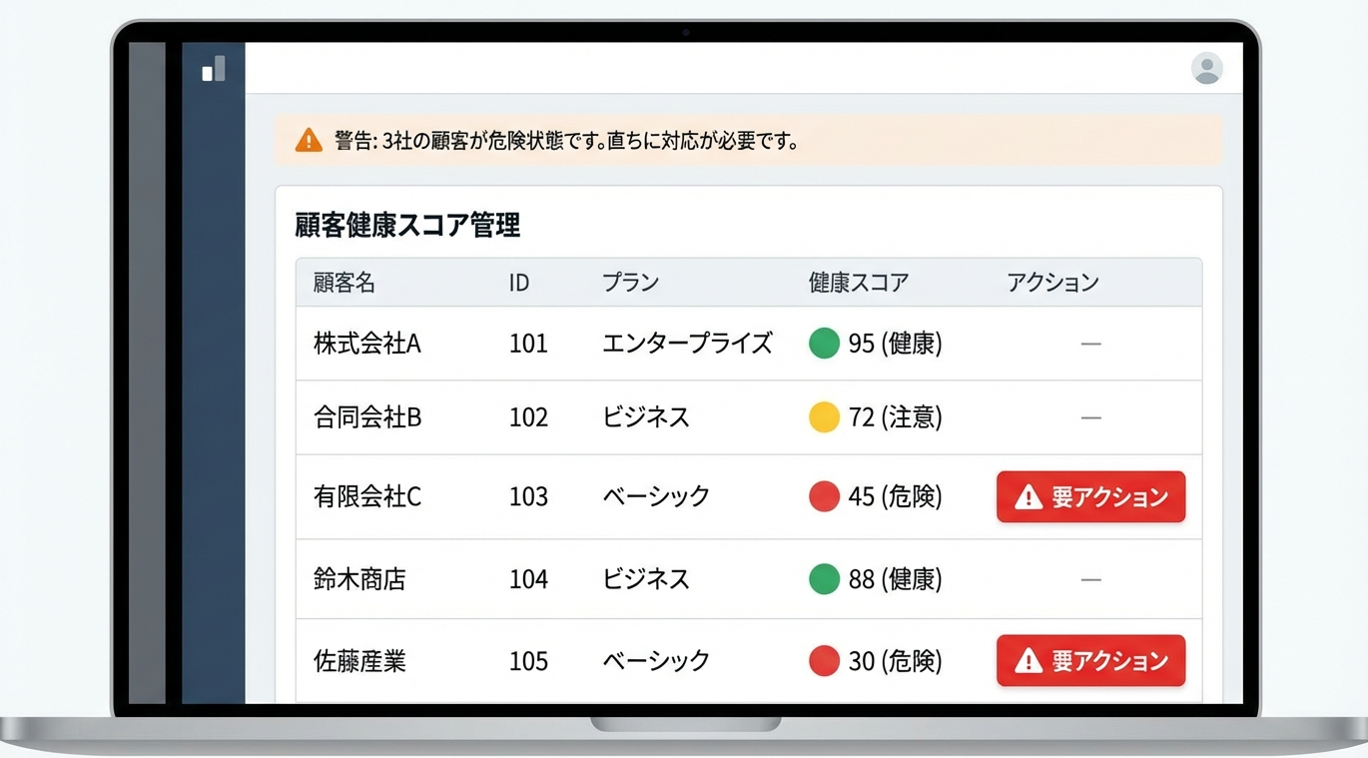The image size is (1368, 758).
Task: Click yellow status dot for 合同会社B
Action: click(x=824, y=417)
